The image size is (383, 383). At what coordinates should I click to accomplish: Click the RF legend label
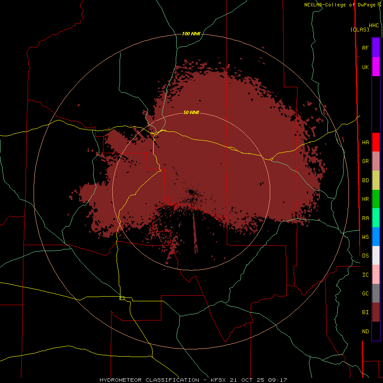[x=365, y=48]
